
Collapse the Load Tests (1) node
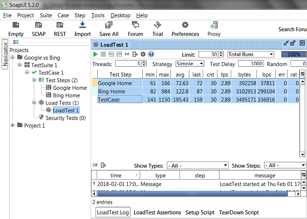(x=34, y=103)
